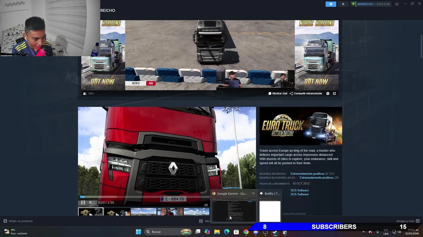
Task: Click the second SCS Software publisher link
Action: pyautogui.click(x=299, y=194)
